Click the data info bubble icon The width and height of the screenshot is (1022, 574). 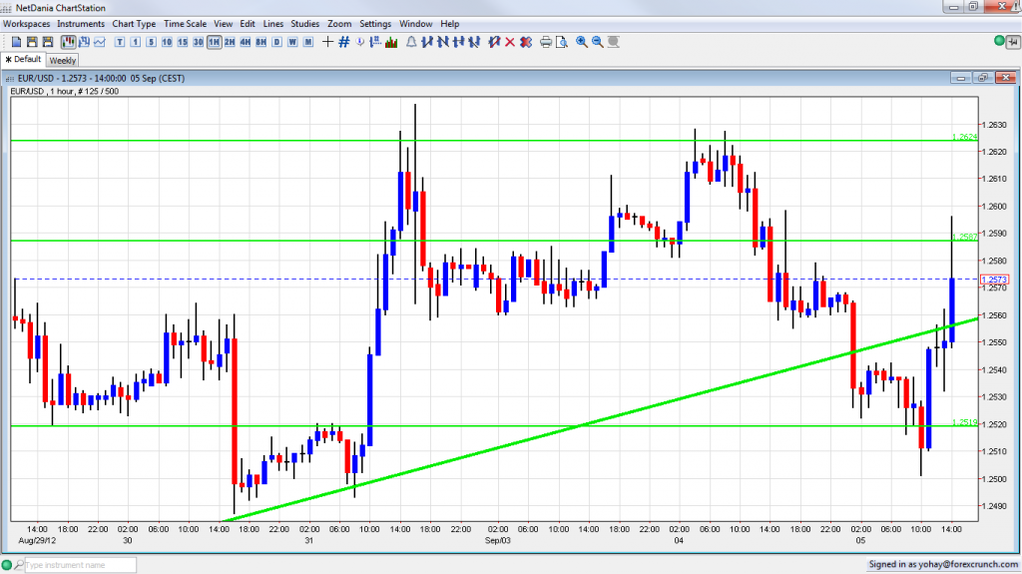click(359, 42)
